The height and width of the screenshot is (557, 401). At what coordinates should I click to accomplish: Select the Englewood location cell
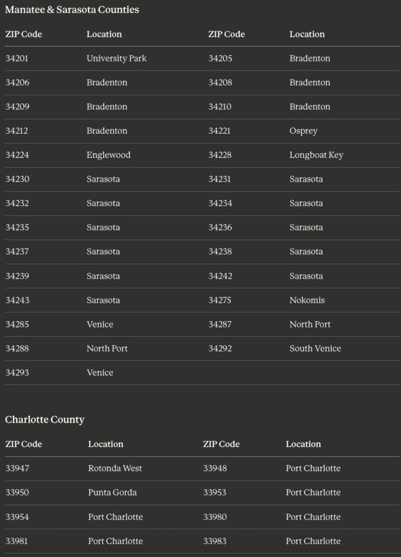coord(109,155)
